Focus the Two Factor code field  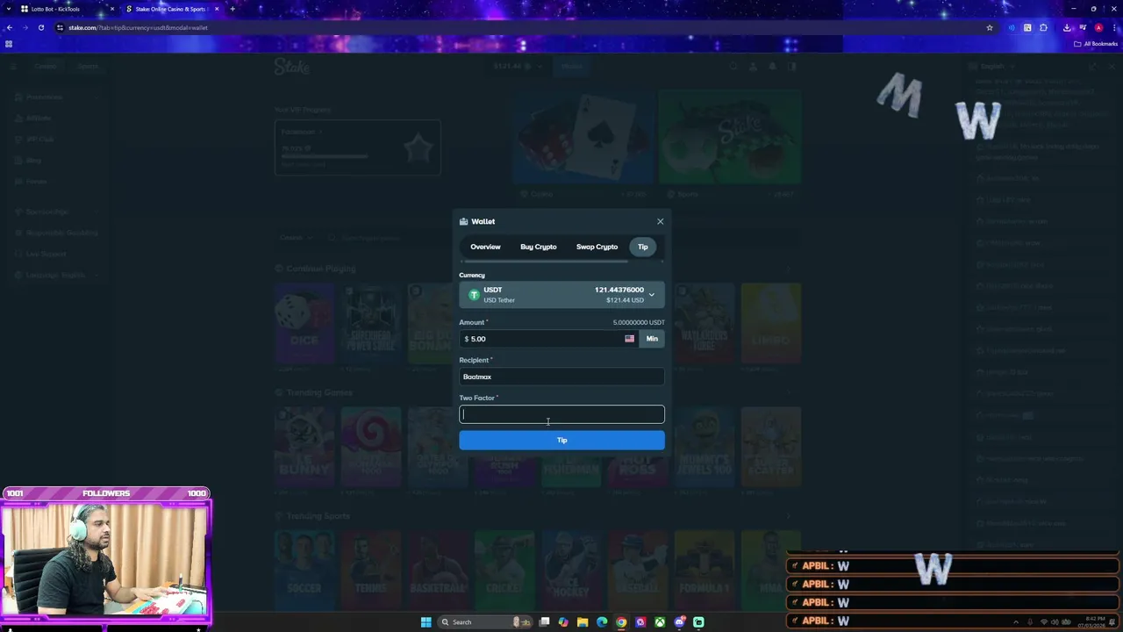click(x=561, y=414)
